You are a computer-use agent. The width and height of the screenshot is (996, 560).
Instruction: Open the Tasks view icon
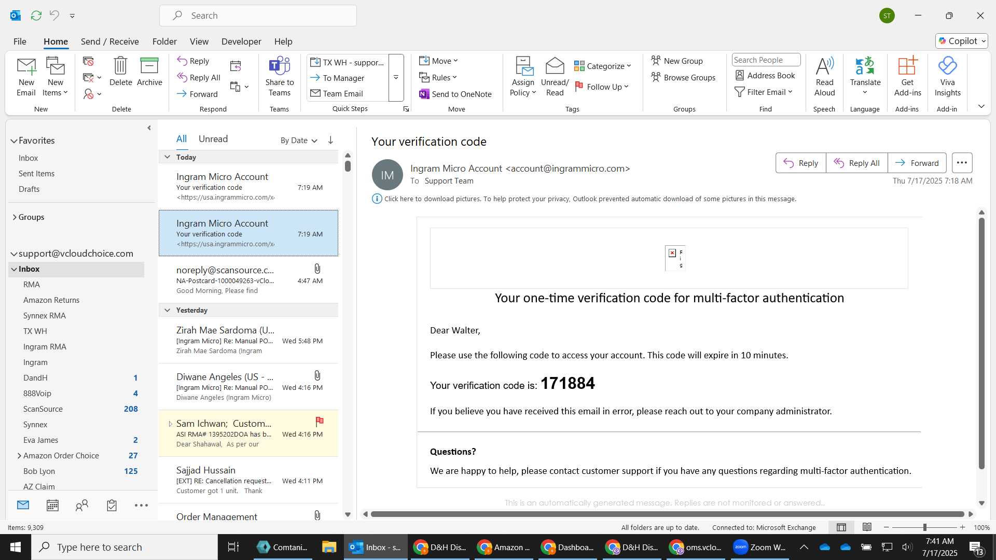point(112,506)
